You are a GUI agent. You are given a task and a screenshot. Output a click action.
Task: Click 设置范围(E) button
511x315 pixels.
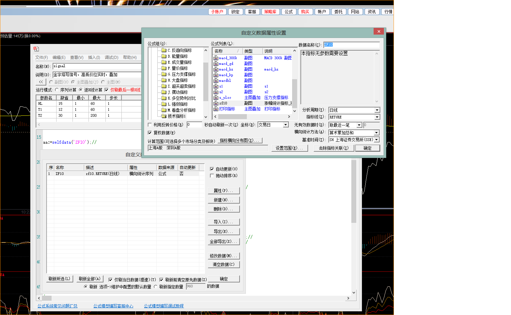pyautogui.click(x=289, y=148)
